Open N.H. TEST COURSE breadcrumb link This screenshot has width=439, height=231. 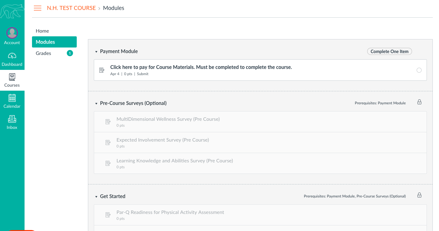[x=71, y=8]
